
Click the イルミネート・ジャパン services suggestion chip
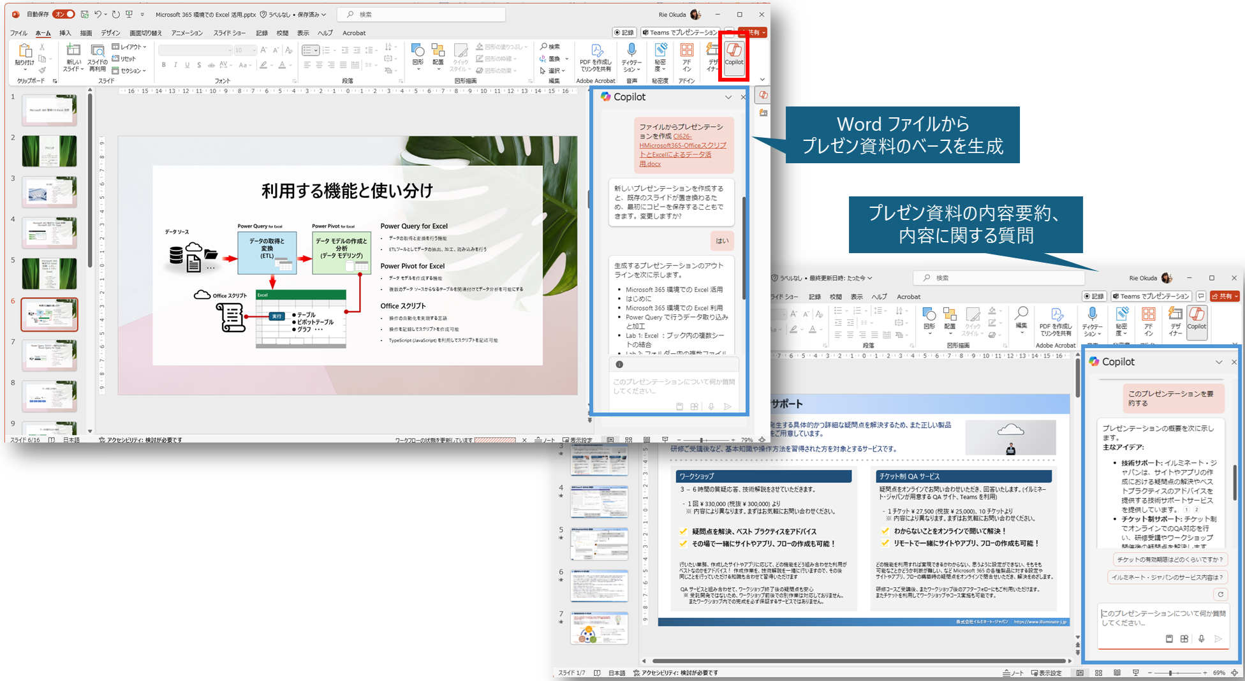[x=1167, y=577]
